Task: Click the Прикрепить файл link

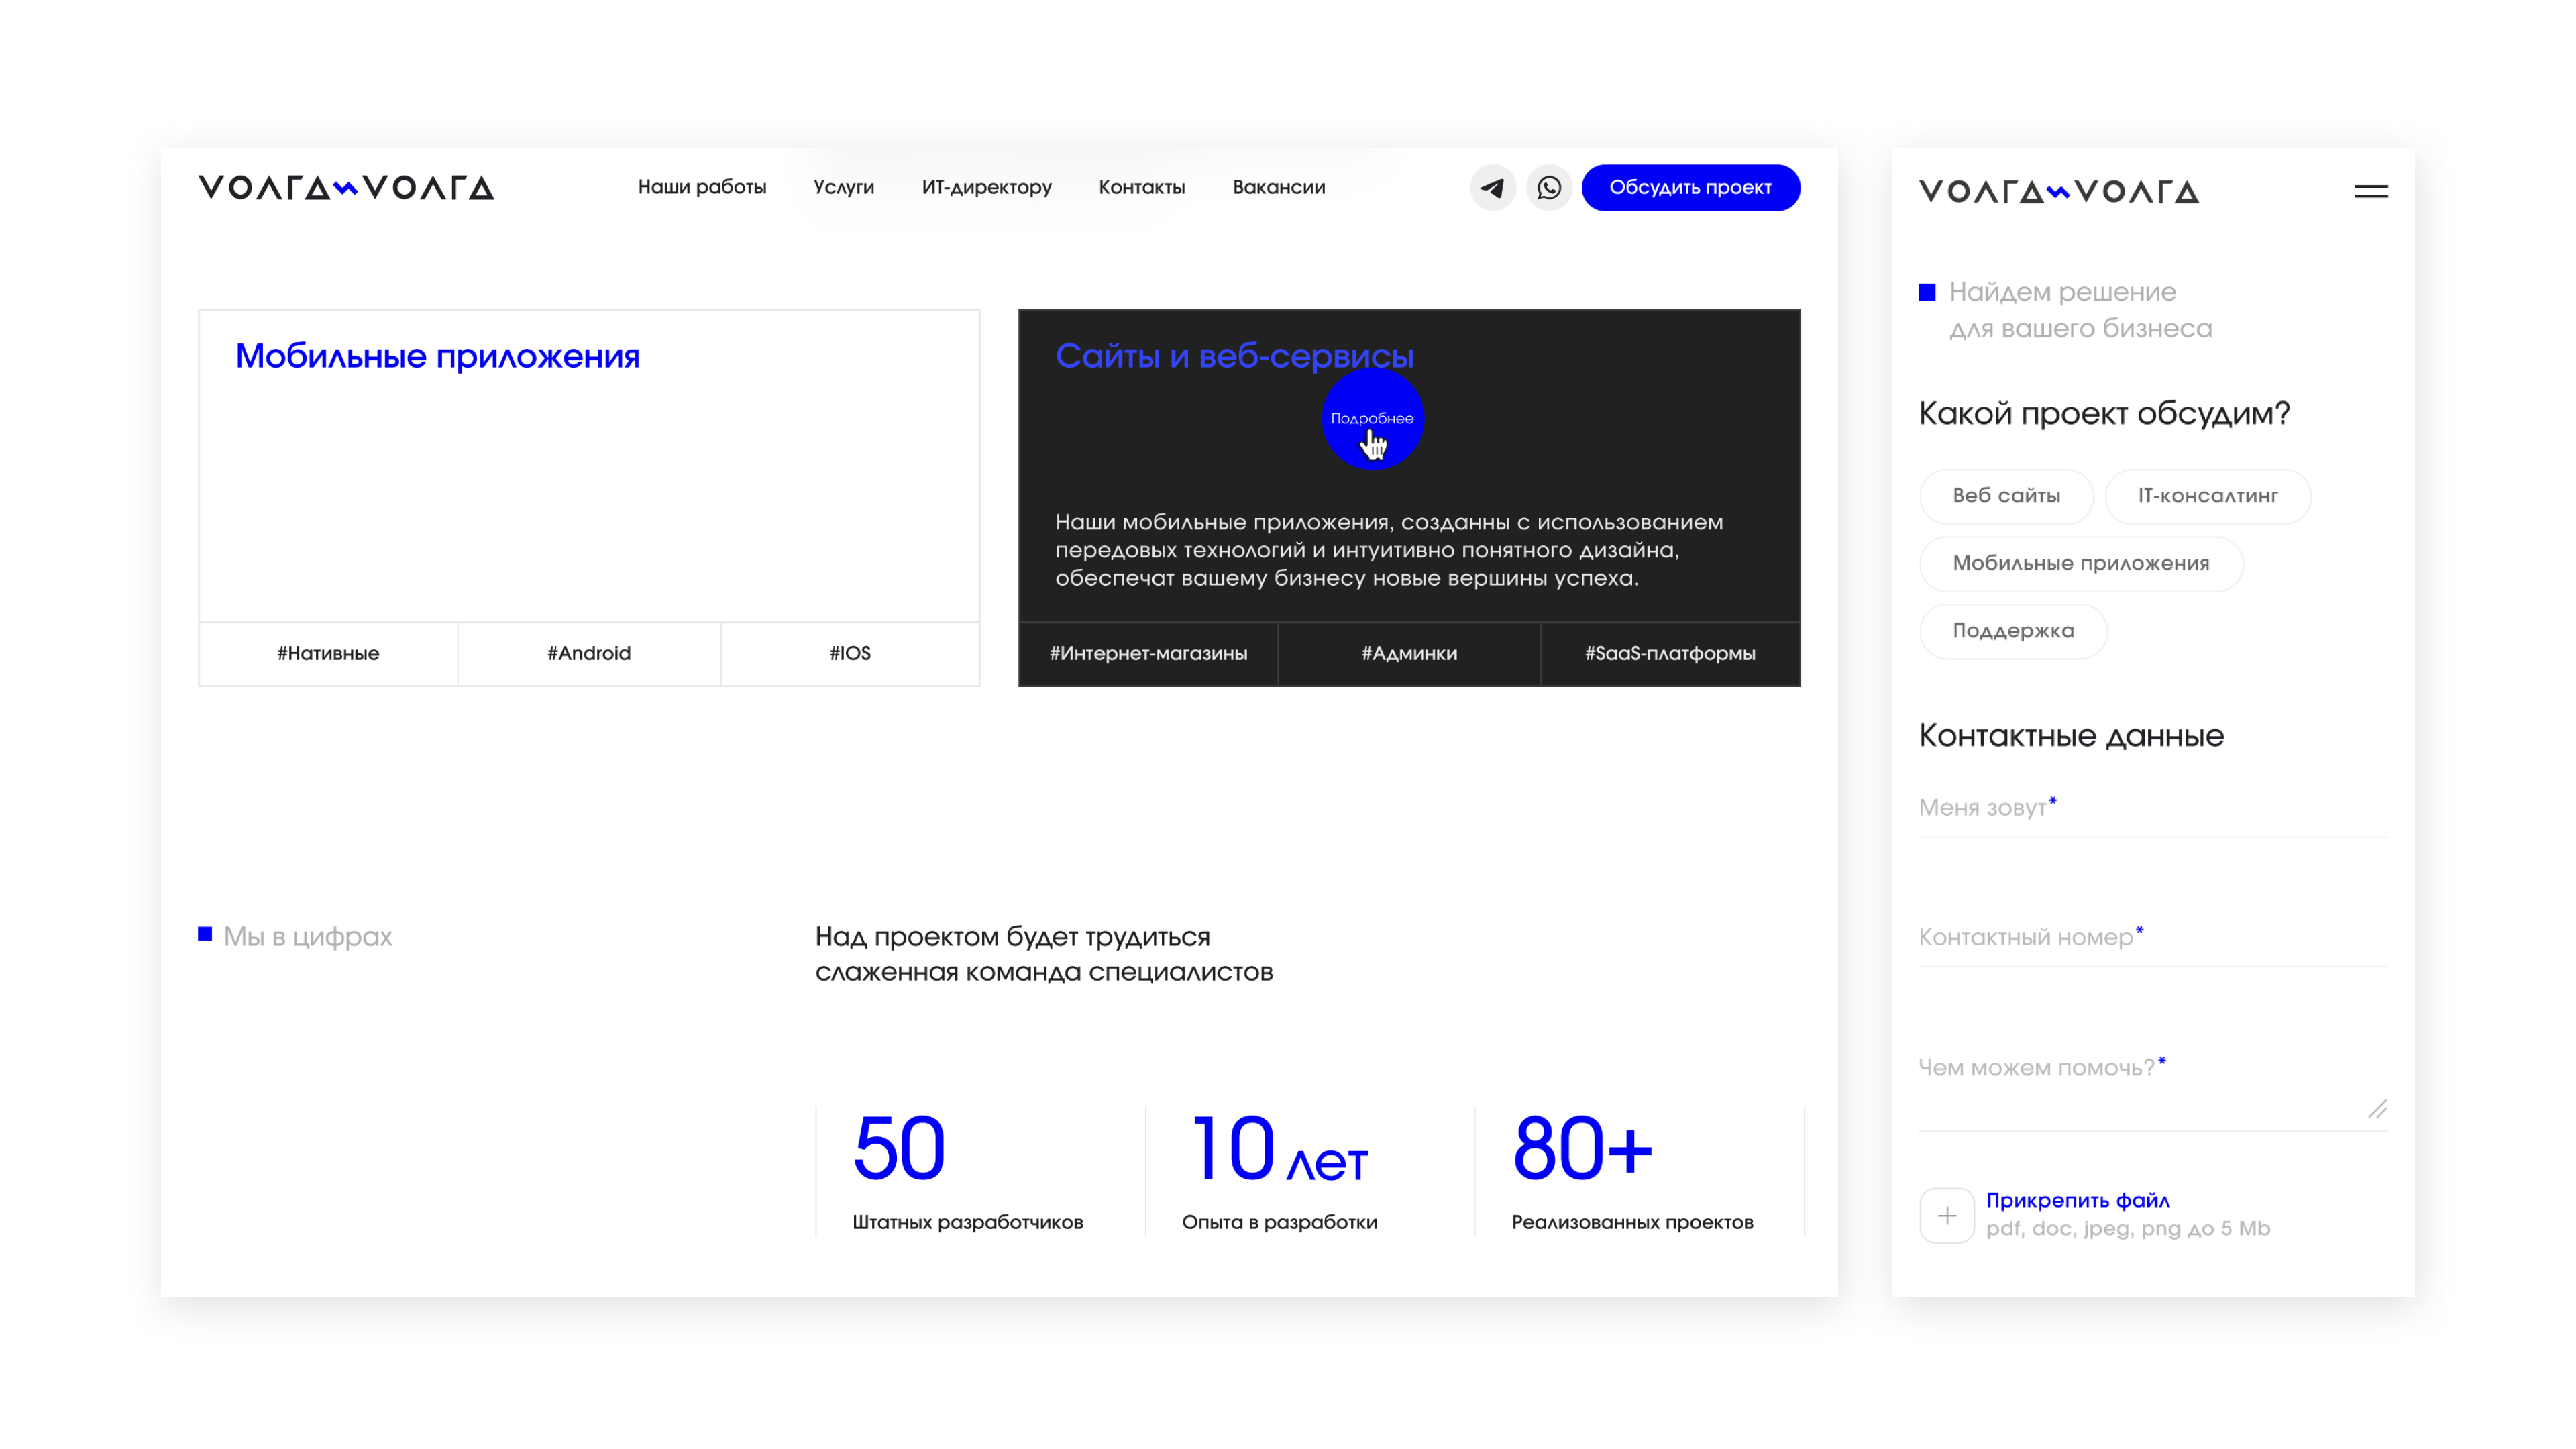Action: coord(2077,1200)
